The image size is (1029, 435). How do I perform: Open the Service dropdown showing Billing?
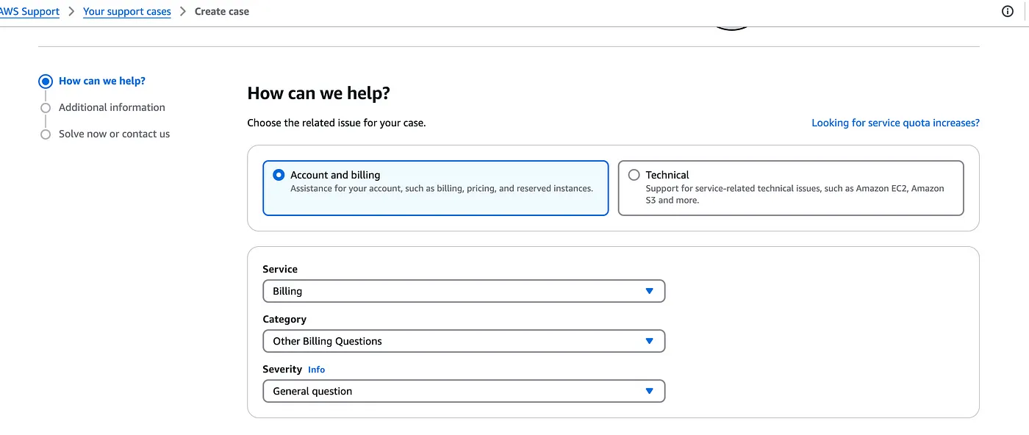coord(464,291)
